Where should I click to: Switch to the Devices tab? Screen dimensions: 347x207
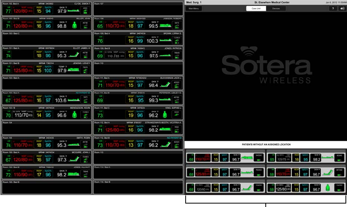(x=276, y=8)
